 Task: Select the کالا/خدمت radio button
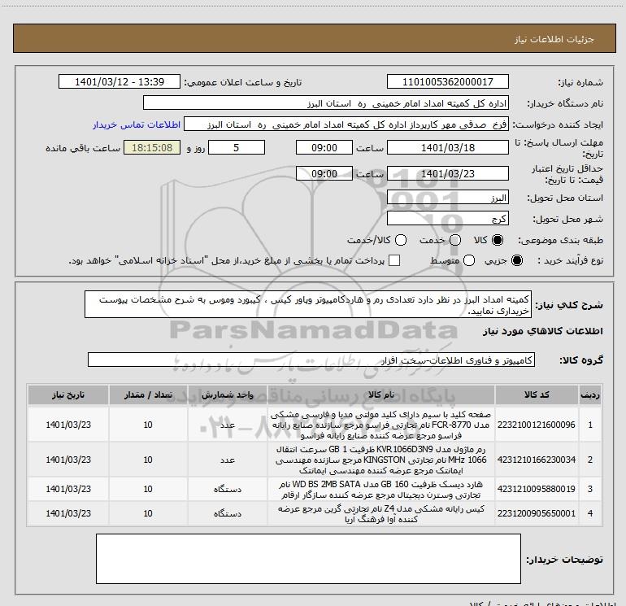click(401, 240)
